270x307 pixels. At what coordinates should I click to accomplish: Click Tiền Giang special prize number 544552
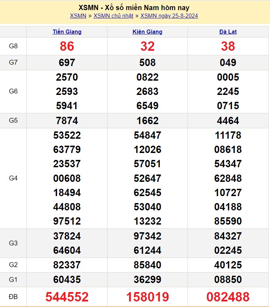(67, 297)
